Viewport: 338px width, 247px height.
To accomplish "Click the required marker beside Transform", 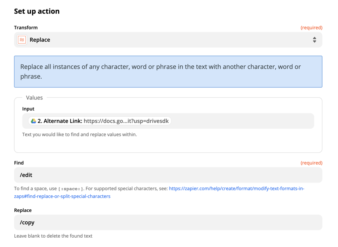I will pyautogui.click(x=311, y=28).
